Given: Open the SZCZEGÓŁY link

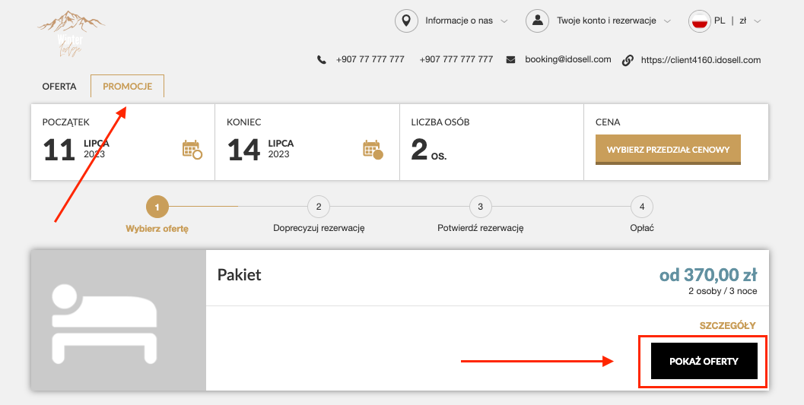Looking at the screenshot, I should 728,326.
